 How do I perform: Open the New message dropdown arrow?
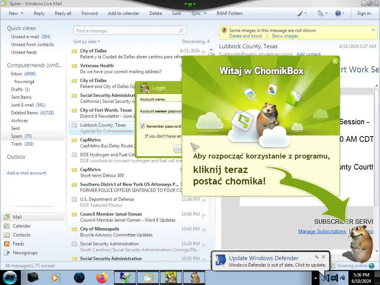(x=22, y=13)
